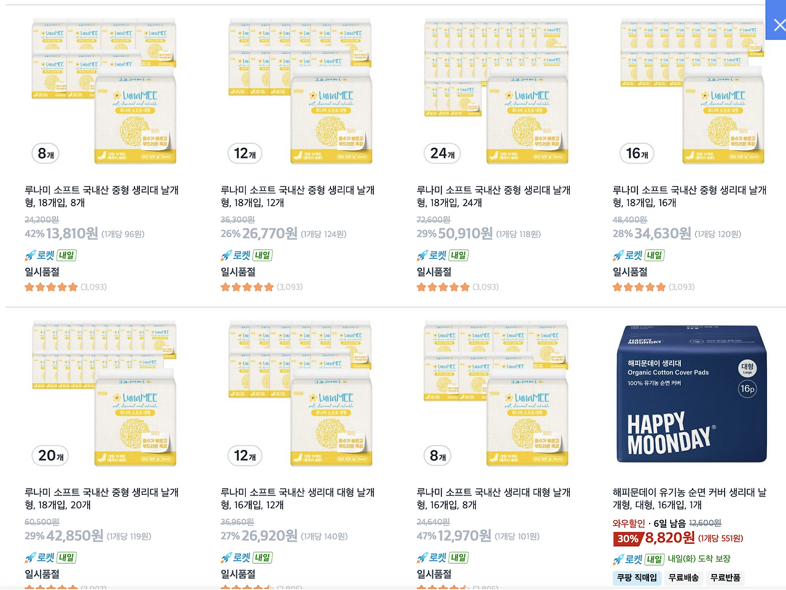Image resolution: width=786 pixels, height=590 pixels.
Task: Click the rocket delivery badge under 50,910원
Action: click(x=442, y=255)
